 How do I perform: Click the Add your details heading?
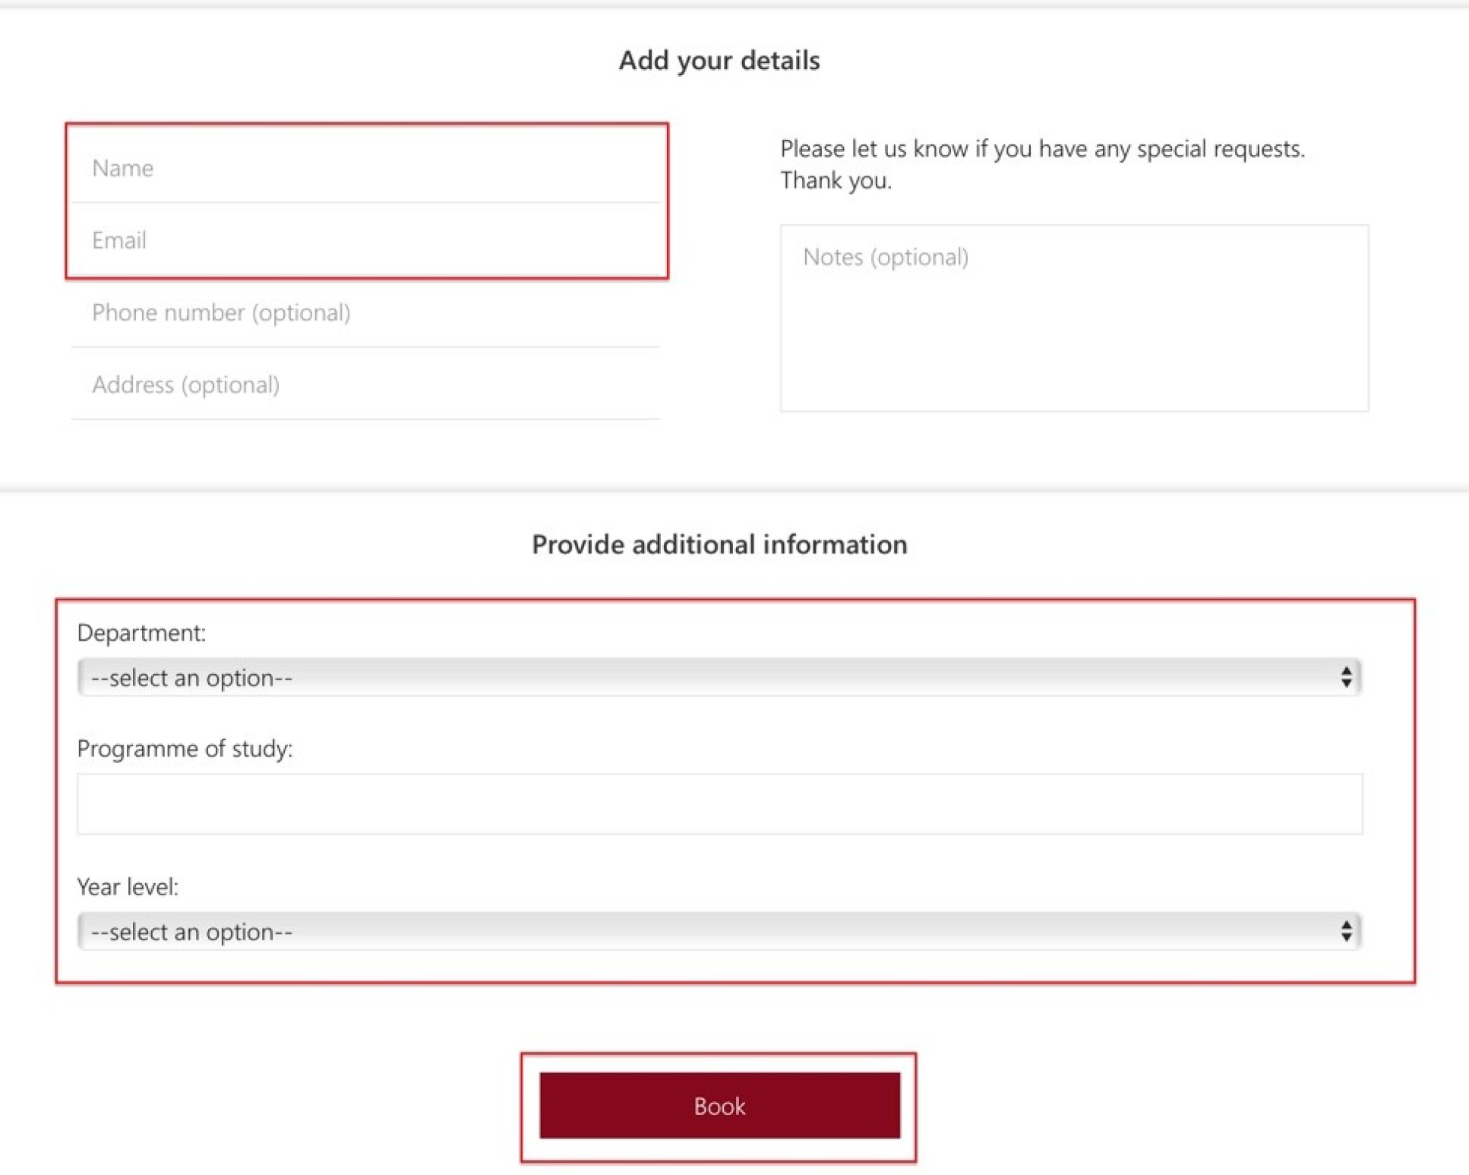coord(719,60)
